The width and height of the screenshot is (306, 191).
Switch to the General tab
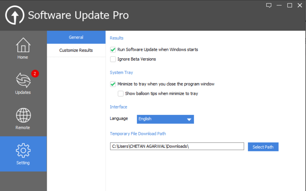tap(76, 37)
